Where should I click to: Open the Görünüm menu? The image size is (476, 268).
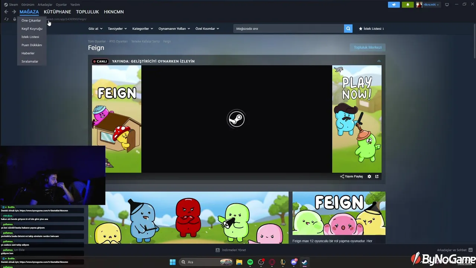(x=28, y=5)
